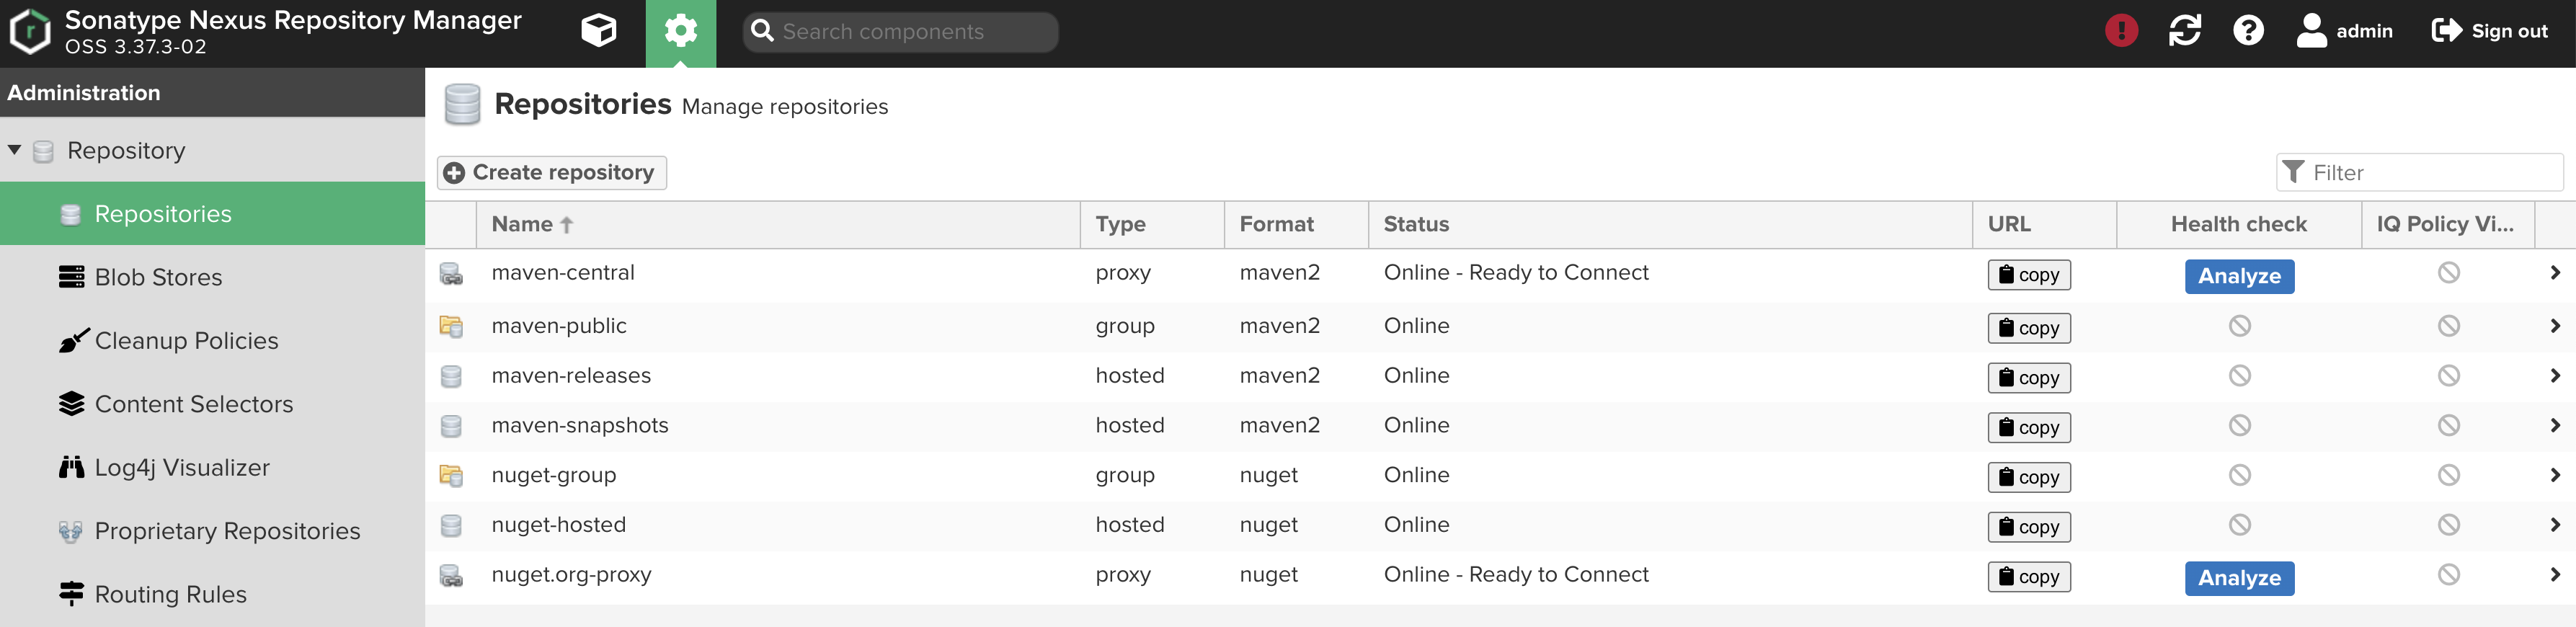
Task: Open maven-releases row chevron
Action: [x=2555, y=376]
